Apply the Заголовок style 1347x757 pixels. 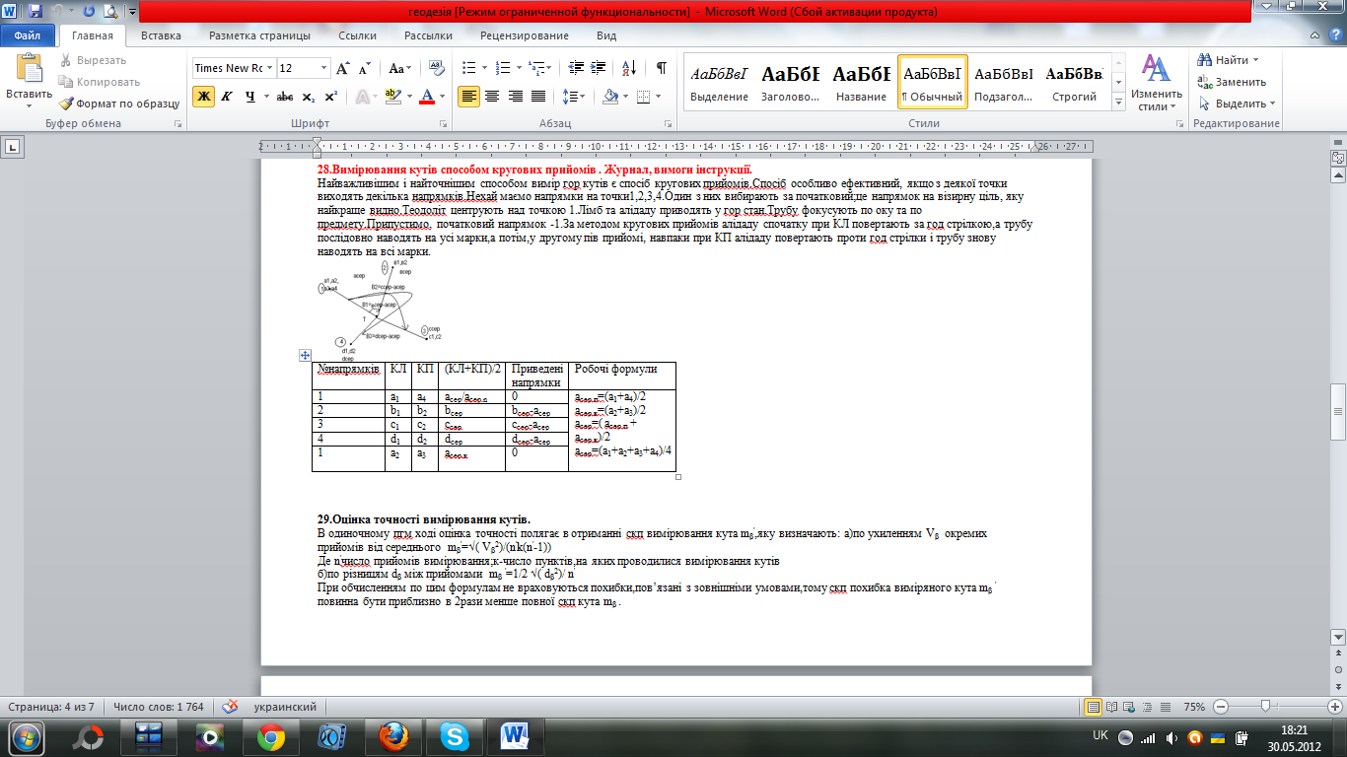tap(790, 82)
